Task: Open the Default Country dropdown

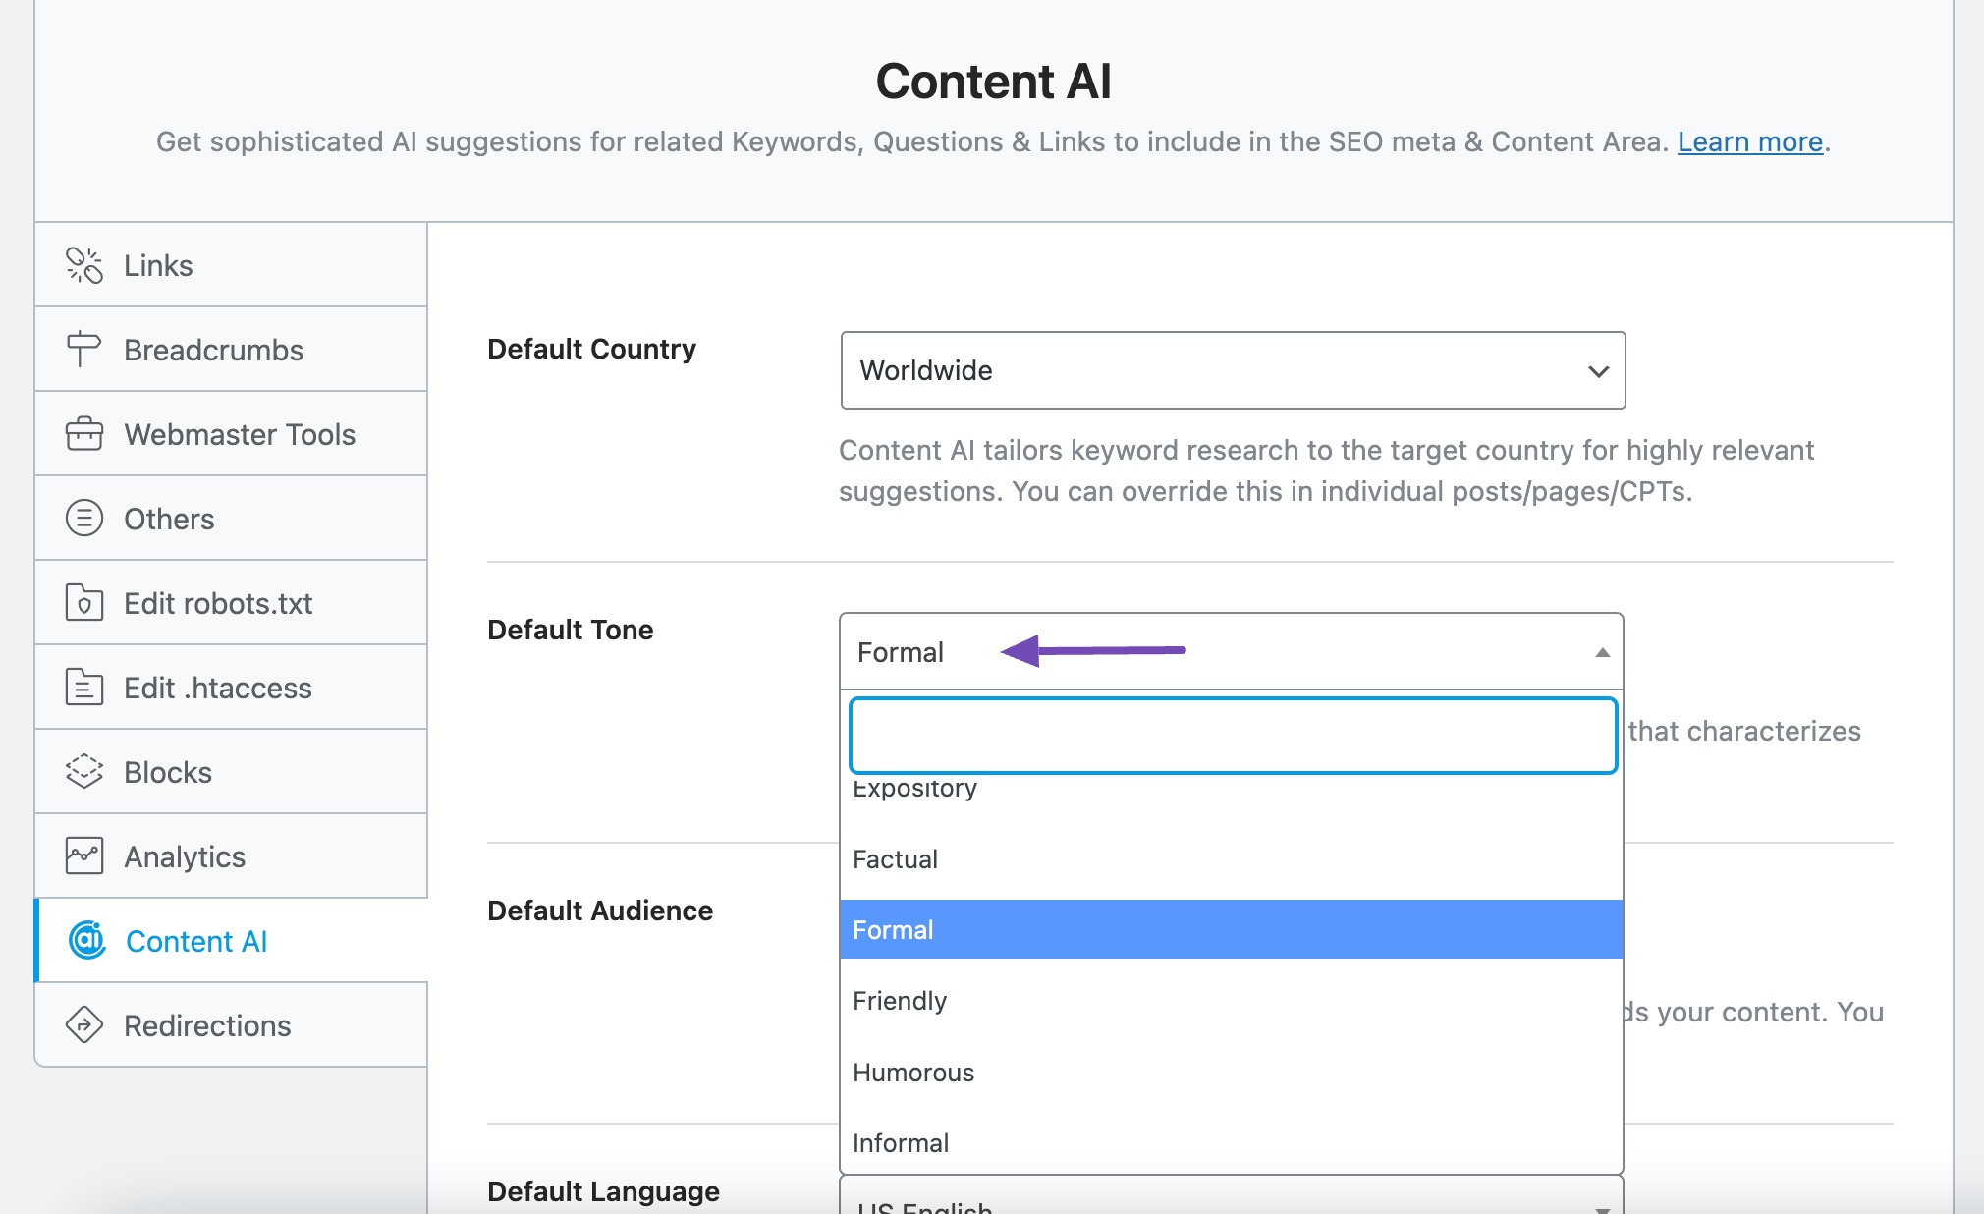Action: point(1232,371)
